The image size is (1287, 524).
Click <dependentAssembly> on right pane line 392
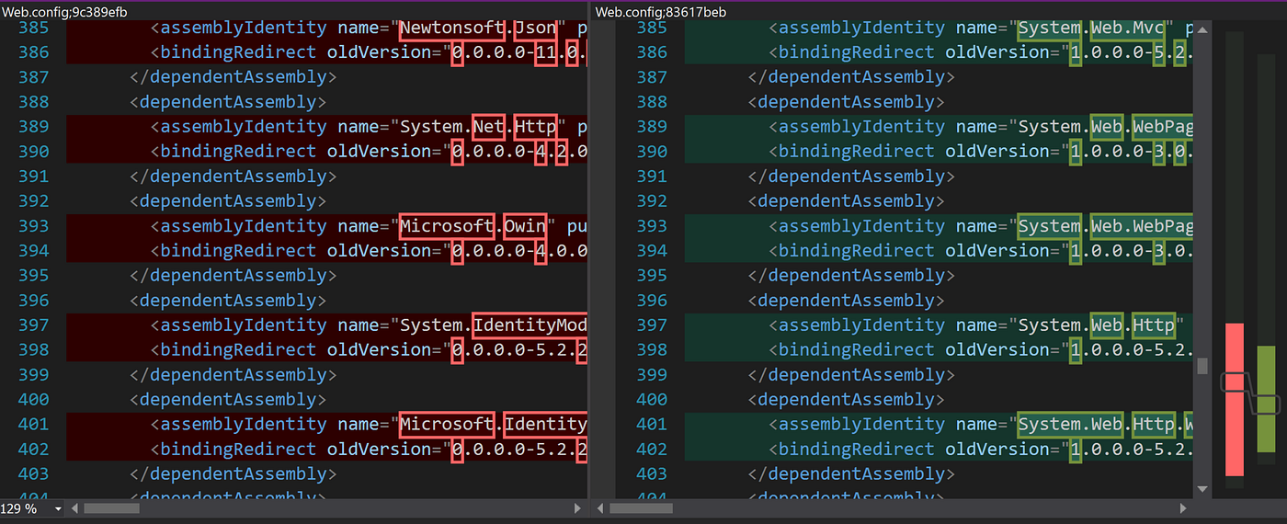846,201
